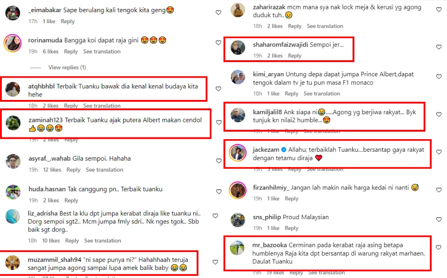Open jackezam's profile picture
This screenshot has height=278, width=447.
click(238, 153)
